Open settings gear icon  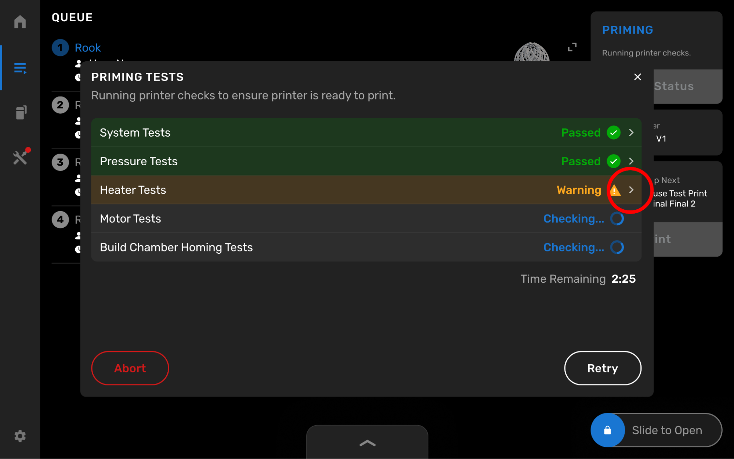20,436
